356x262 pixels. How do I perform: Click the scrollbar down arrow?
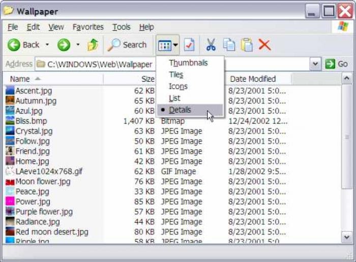click(346, 237)
